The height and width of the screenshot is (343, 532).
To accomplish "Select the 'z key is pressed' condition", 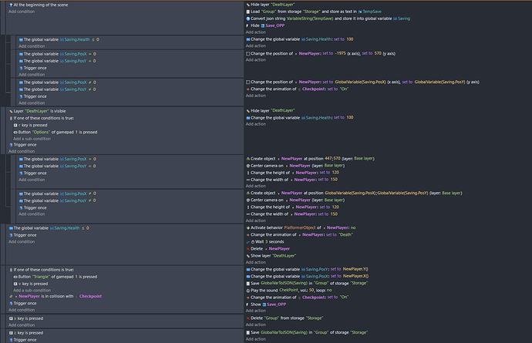I will coord(29,332).
